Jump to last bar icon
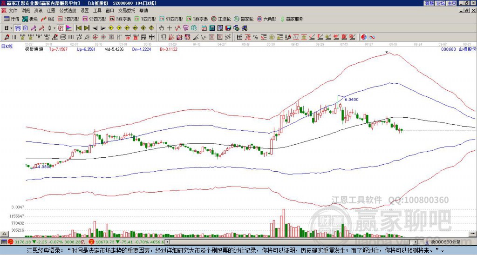The height and width of the screenshot is (255, 477). [87, 28]
